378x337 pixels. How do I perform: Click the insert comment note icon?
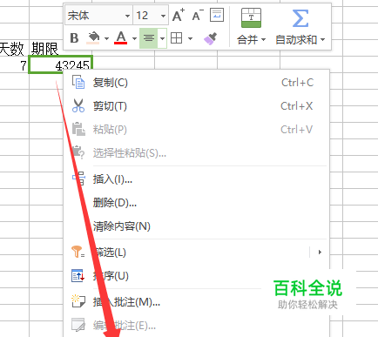78,301
